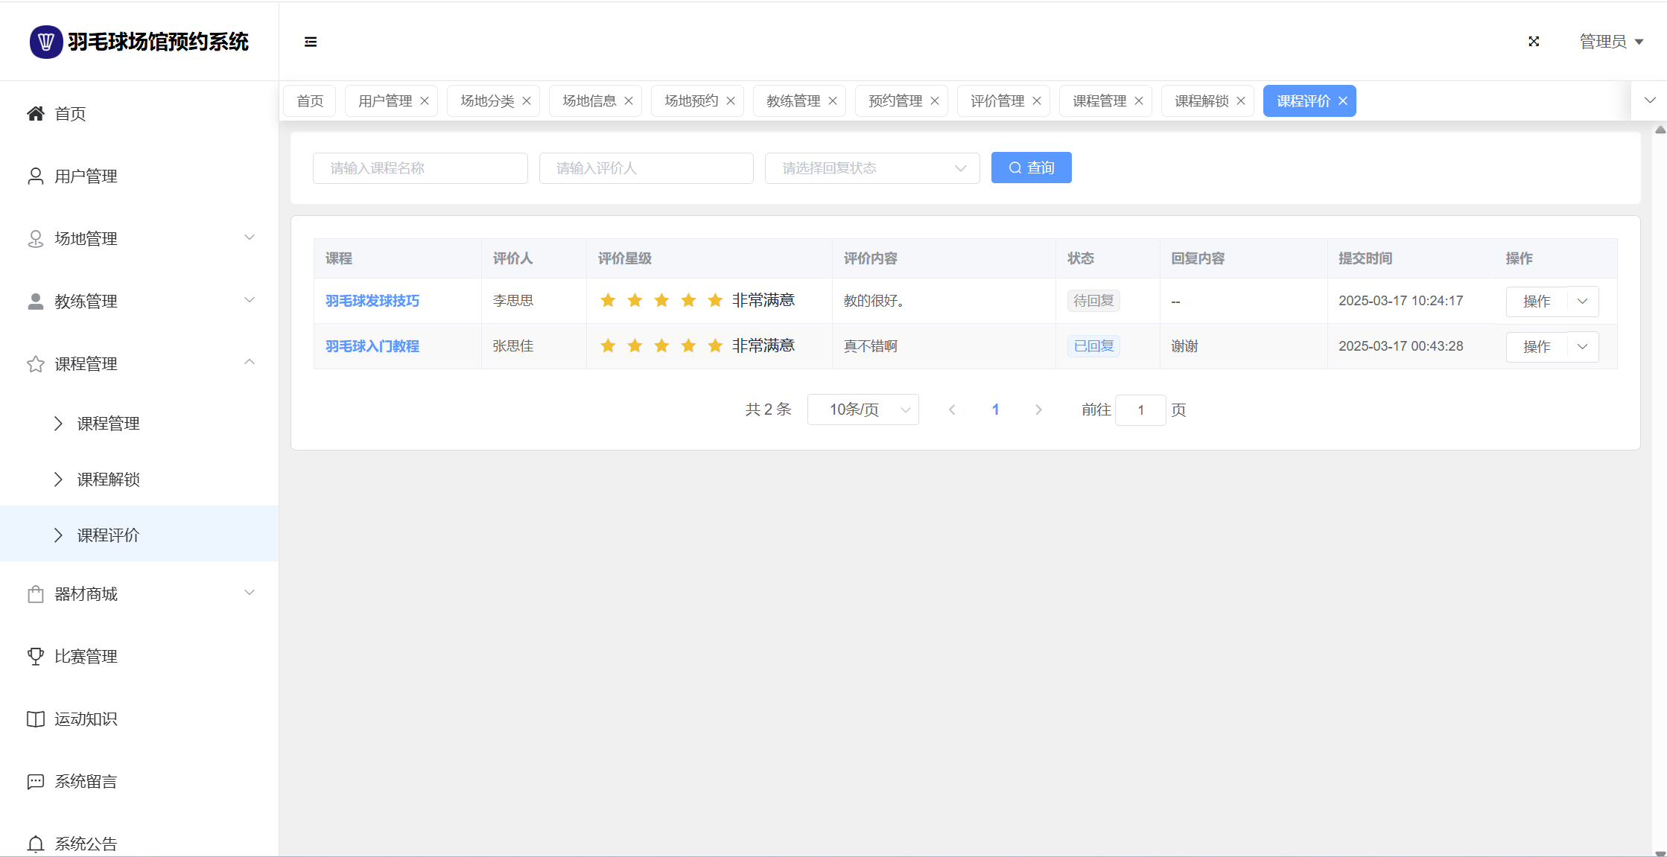Focus the 请输入课程名称 input field
1667x857 pixels.
click(x=420, y=168)
